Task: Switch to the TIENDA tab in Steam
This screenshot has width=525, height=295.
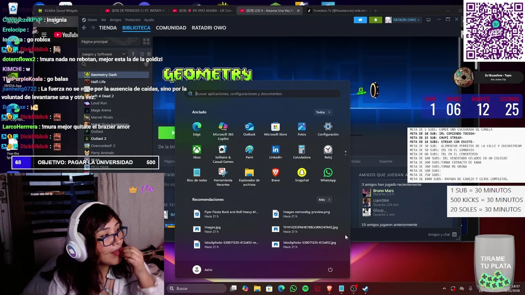Action: point(108,28)
